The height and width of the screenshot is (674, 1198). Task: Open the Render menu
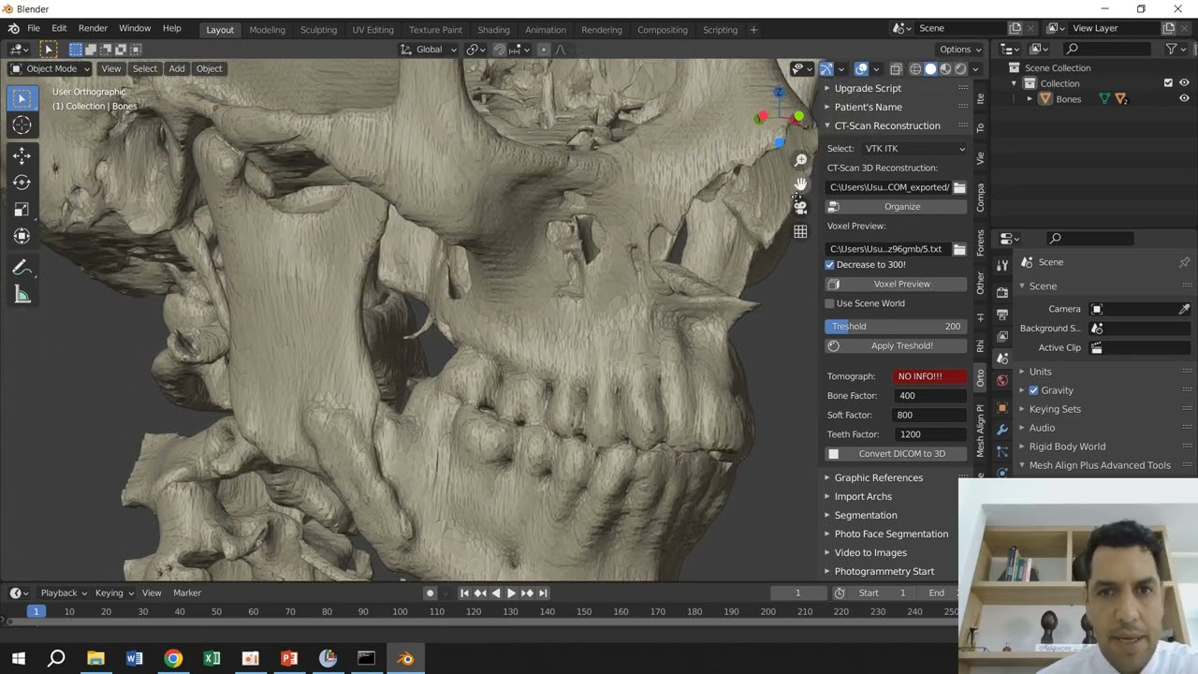pyautogui.click(x=93, y=29)
